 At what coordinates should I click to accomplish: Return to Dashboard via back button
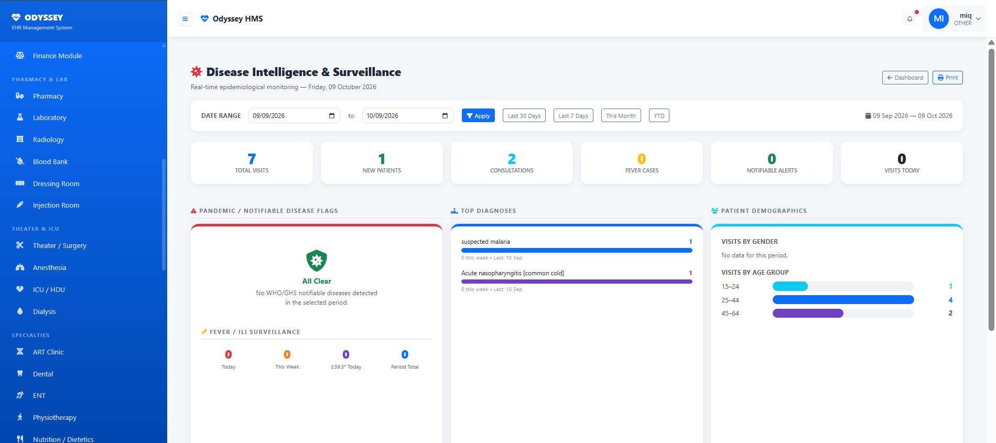pyautogui.click(x=905, y=78)
